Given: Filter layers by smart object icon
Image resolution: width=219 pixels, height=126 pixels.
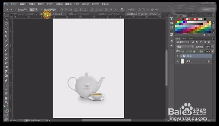Looking at the screenshot, I should [209, 42].
